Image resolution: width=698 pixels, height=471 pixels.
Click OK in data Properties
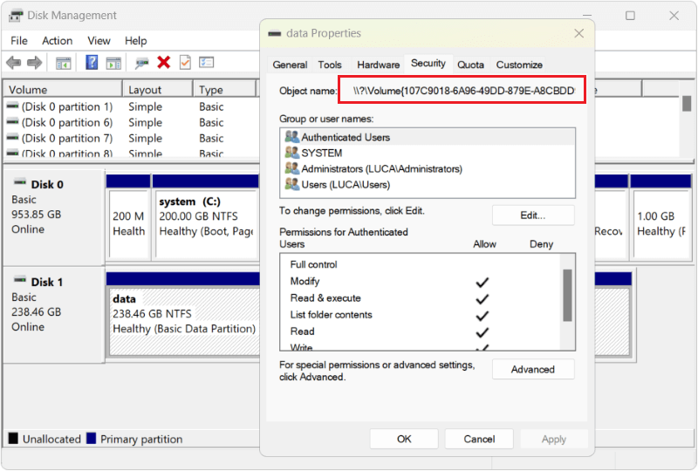[404, 439]
